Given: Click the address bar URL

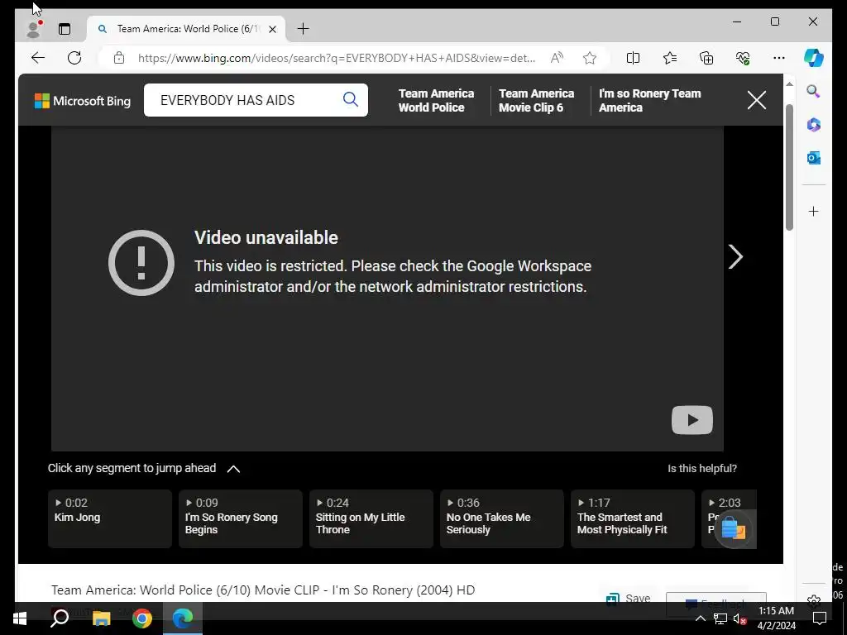Looking at the screenshot, I should point(337,58).
